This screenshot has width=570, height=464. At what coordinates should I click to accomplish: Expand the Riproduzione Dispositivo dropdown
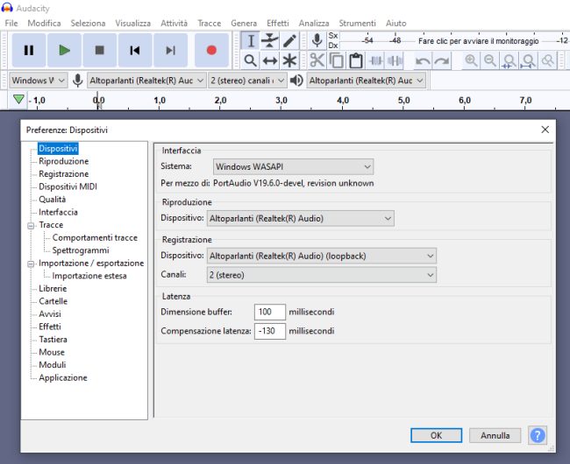coord(302,218)
